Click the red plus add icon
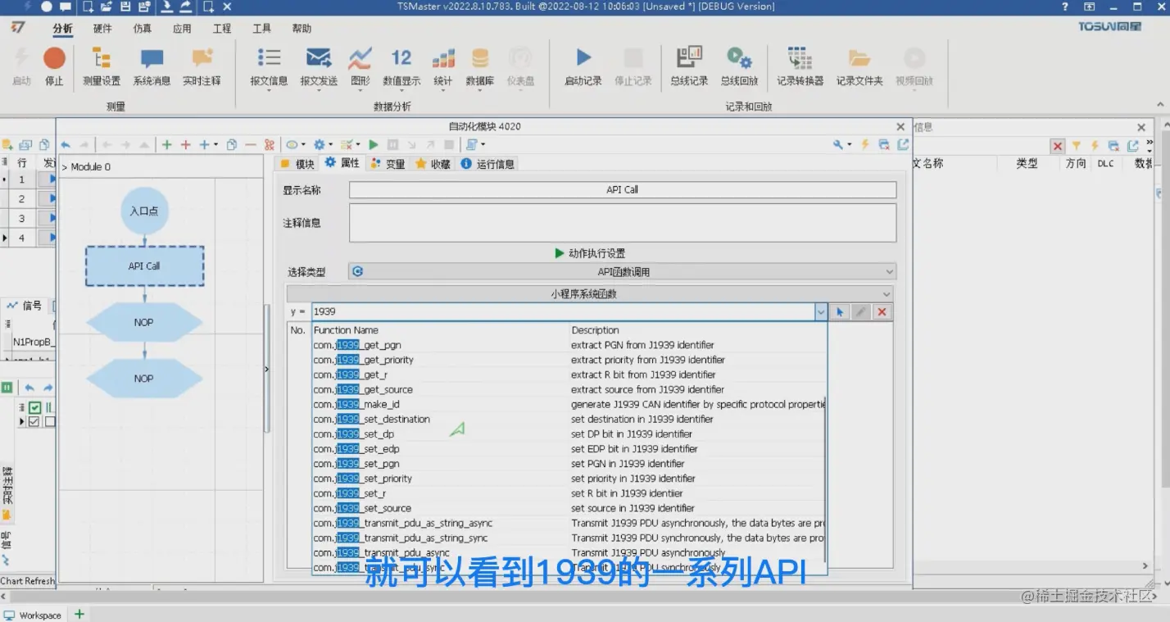 [x=185, y=144]
